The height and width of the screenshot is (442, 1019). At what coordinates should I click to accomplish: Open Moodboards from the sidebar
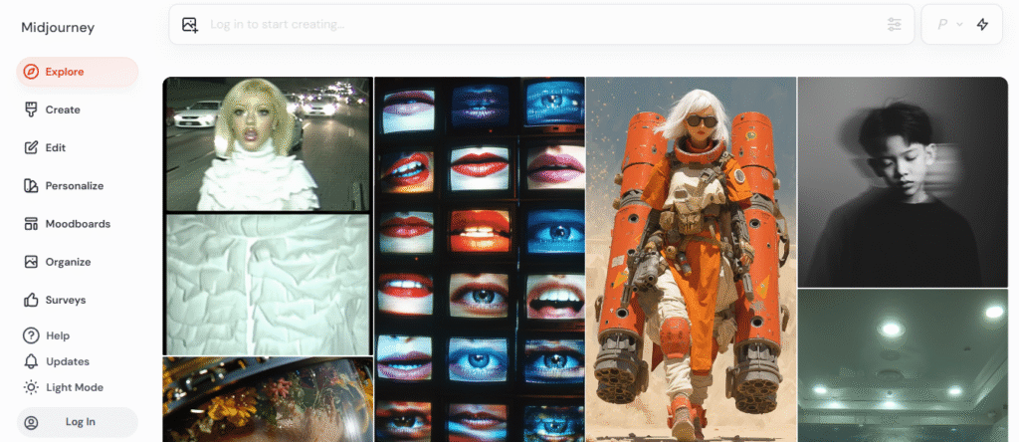point(78,224)
